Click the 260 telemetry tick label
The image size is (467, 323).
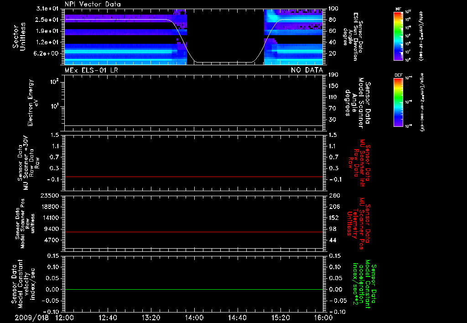tap(334, 196)
